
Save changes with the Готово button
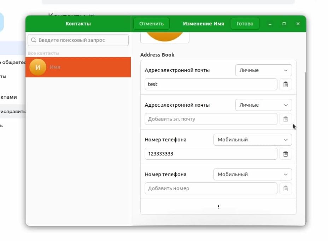point(245,24)
